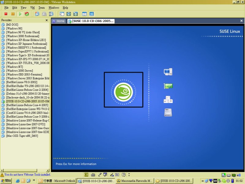Click the hard disk icon in SUSE boot screen

[168, 112]
